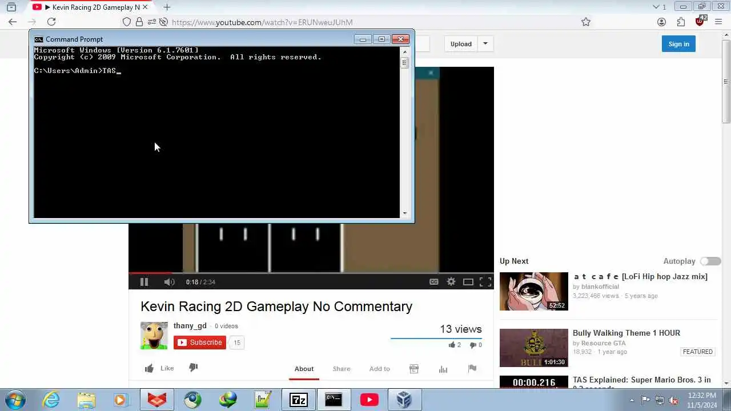This screenshot has height=411, width=731.
Task: Open the thany_gd channel link
Action: (190, 326)
